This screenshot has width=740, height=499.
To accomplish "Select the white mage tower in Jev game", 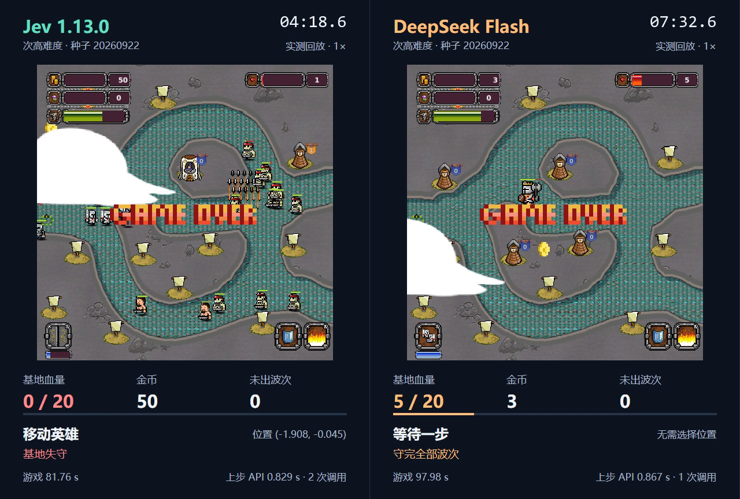I will click(189, 168).
